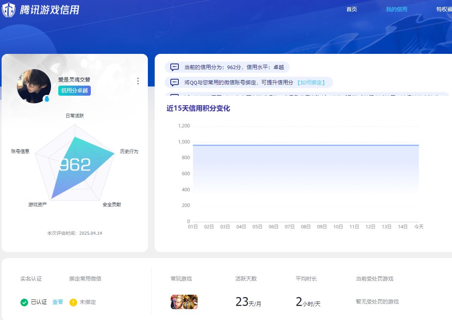Click the user profile avatar

click(34, 86)
